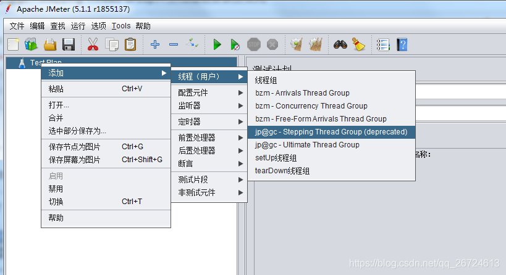The image size is (506, 275).
Task: Choose 粘贴 from context menu
Action: tap(106, 89)
